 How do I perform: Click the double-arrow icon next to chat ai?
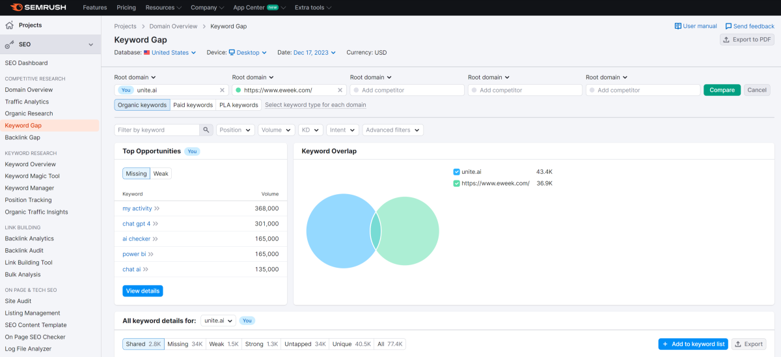pyautogui.click(x=146, y=270)
